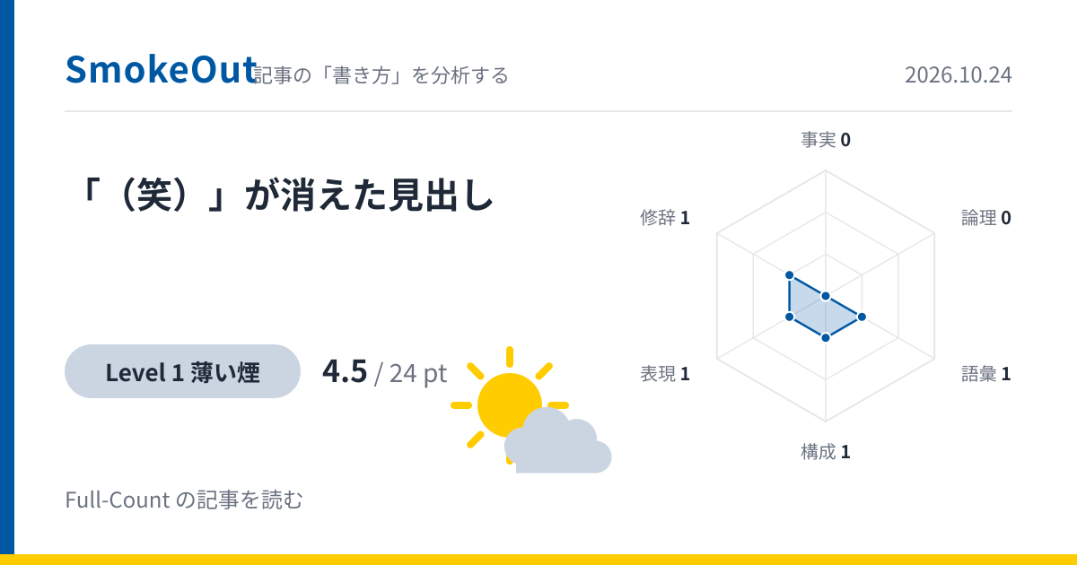This screenshot has width=1077, height=565.
Task: Click the 4.5 / 24 pt score
Action: click(x=384, y=371)
